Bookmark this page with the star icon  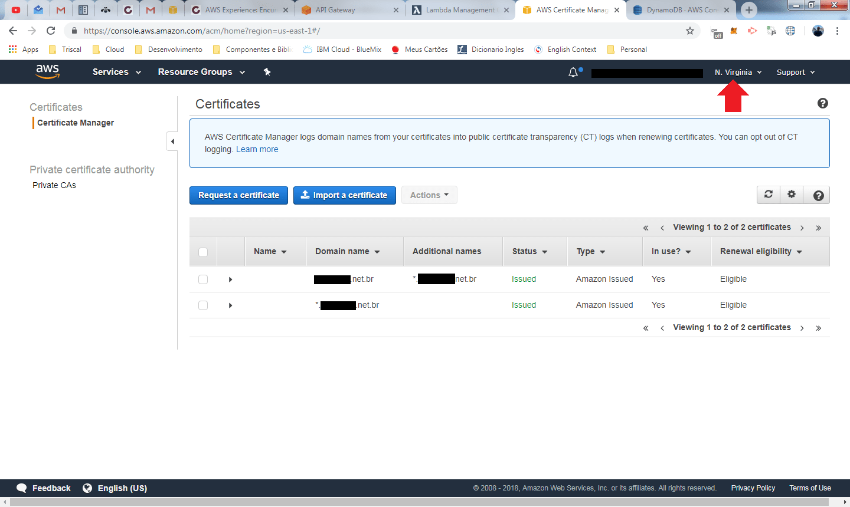pos(690,31)
